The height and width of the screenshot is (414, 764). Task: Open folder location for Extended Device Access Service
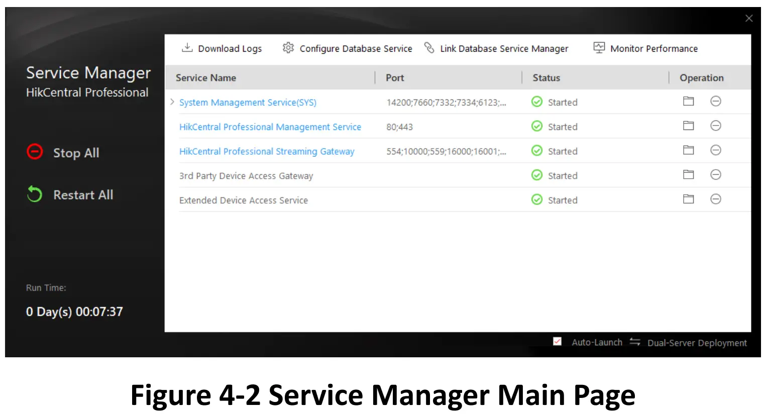click(688, 199)
